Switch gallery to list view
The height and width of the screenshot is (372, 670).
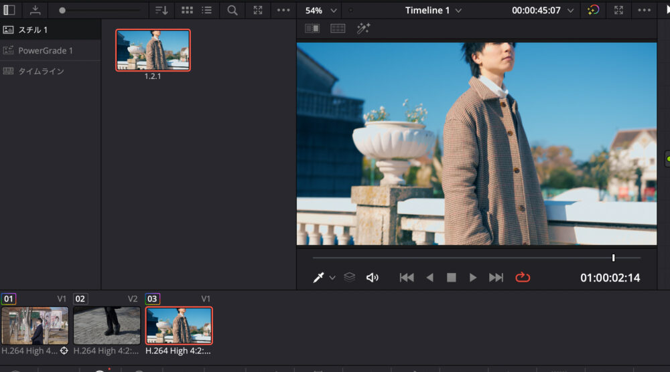[207, 10]
